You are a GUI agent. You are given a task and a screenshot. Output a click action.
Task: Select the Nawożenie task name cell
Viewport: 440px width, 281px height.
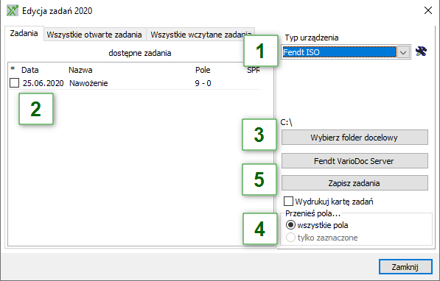point(88,83)
